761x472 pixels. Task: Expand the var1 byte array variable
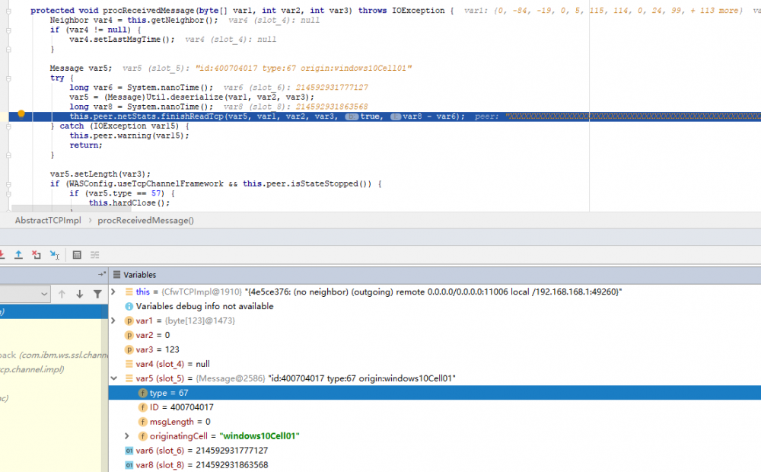coord(113,321)
